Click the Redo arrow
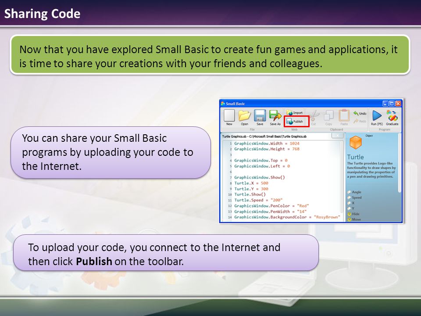 (x=360, y=121)
